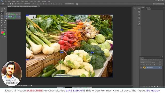Close the open document tab
Screen dimensions: 165x93
pyautogui.click(x=39, y=6)
